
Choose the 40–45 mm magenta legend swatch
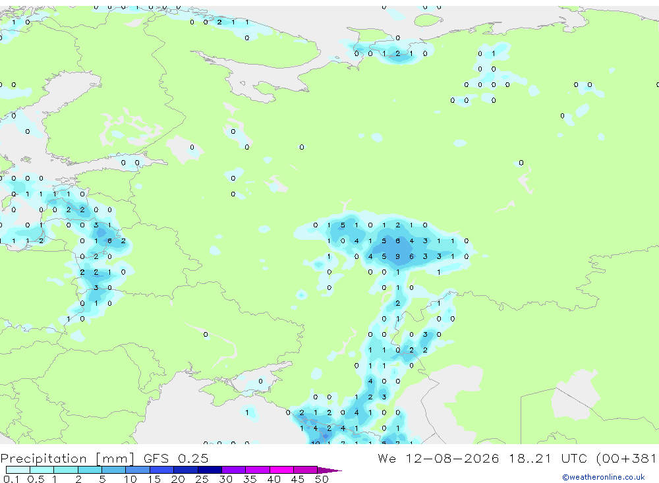[x=281, y=470]
